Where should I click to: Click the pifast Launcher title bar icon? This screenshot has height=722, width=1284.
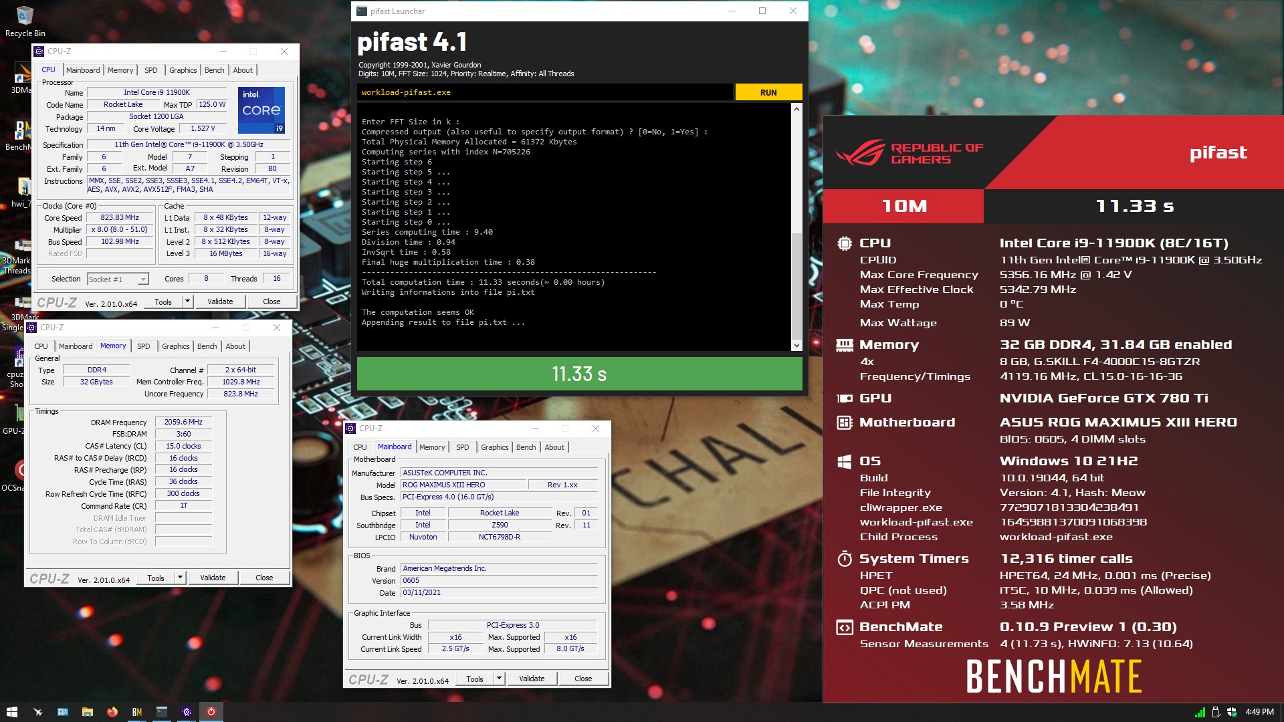click(362, 11)
